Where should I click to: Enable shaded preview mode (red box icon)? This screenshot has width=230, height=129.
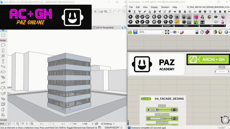(x=207, y=32)
